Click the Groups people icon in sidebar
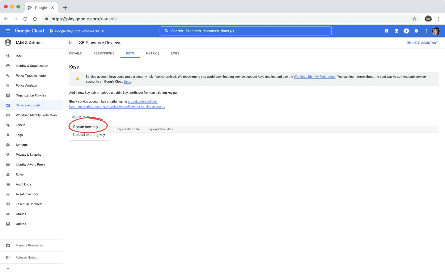The width and height of the screenshot is (445, 277). (8, 214)
